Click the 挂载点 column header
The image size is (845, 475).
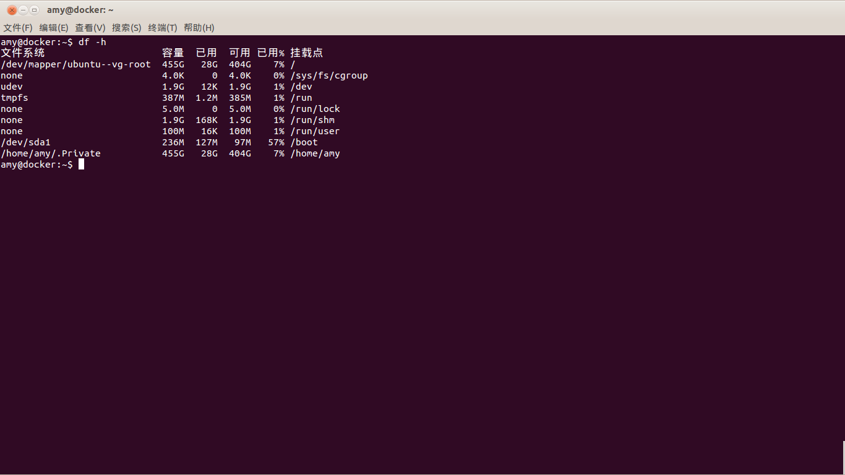(x=307, y=53)
